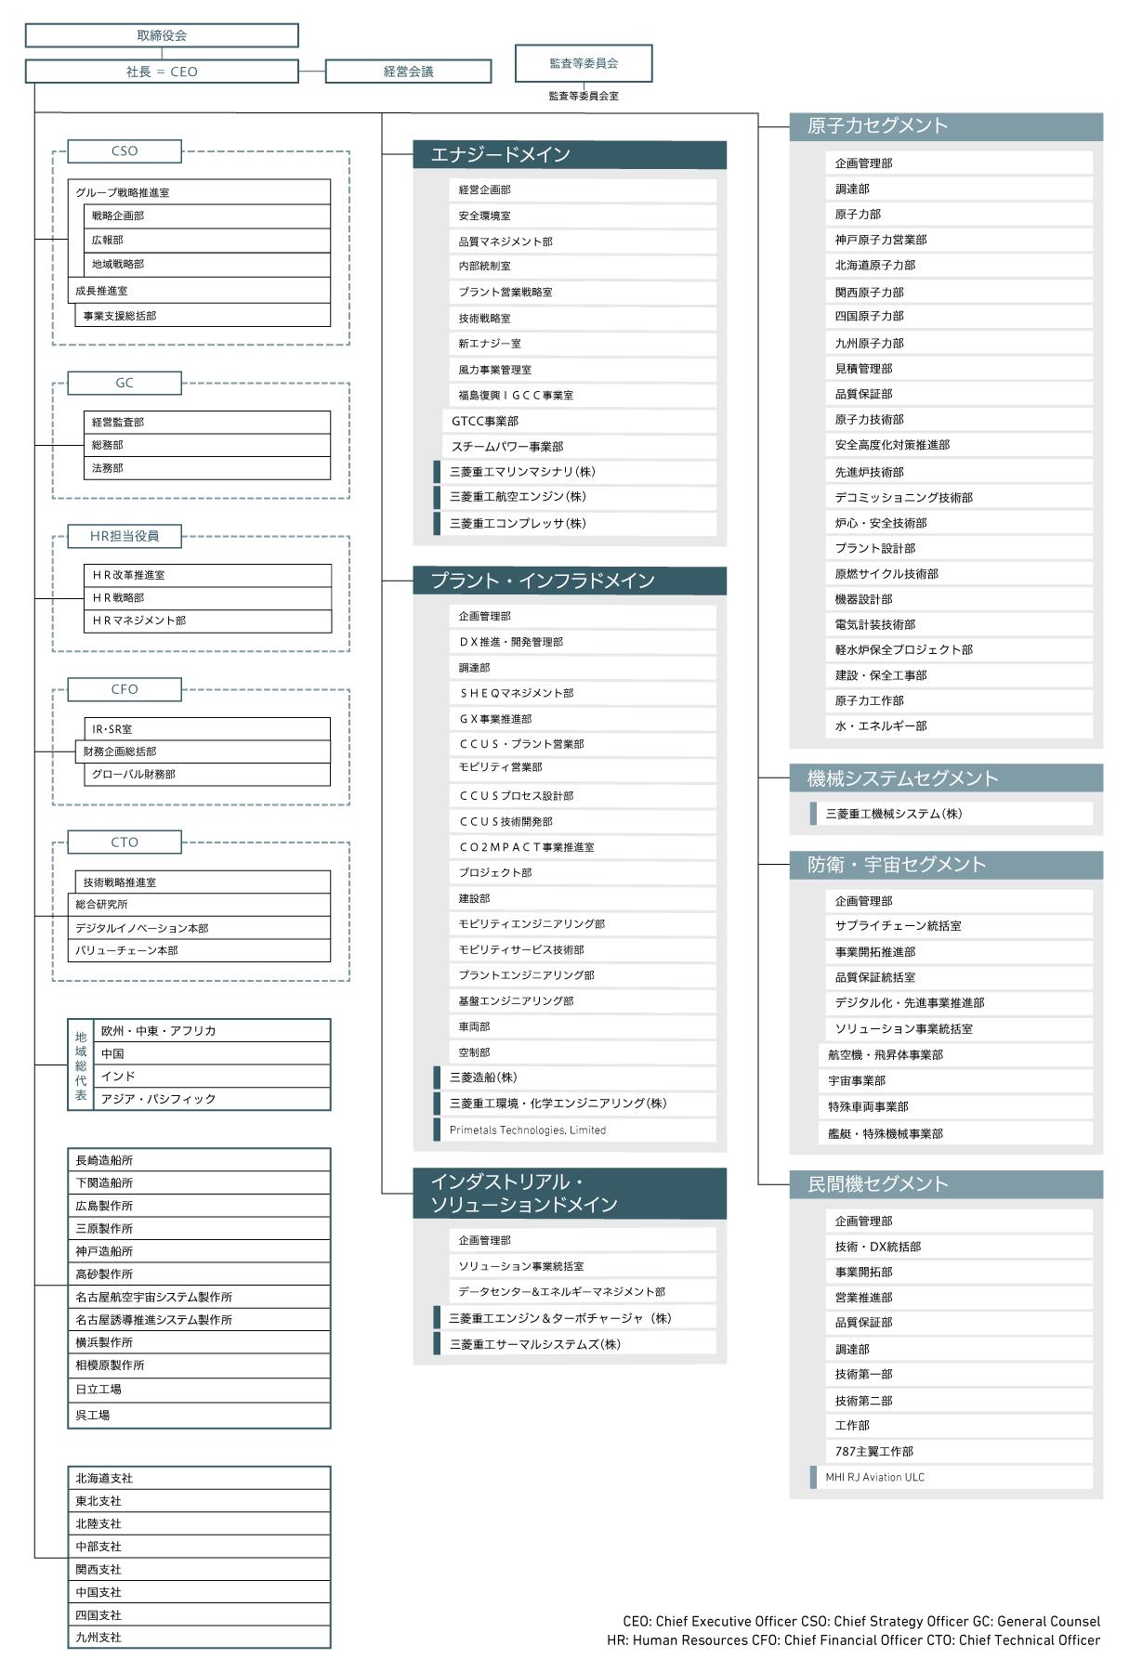Select the 高砂製作所 row
Viewport: 1129px width, 1672px height.
click(199, 1274)
